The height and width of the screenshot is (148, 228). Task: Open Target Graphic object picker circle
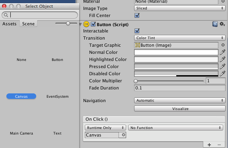[x=223, y=45]
